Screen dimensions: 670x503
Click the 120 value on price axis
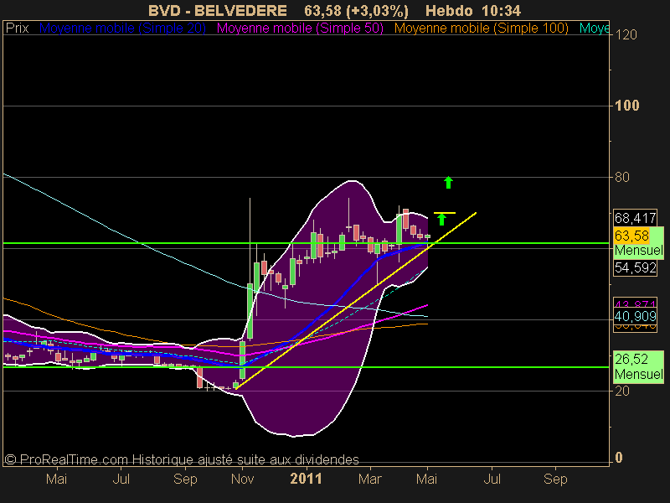(x=626, y=34)
